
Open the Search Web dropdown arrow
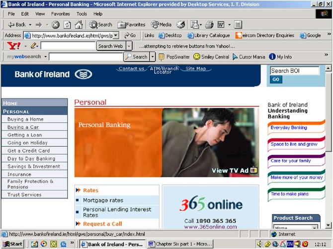point(129,46)
